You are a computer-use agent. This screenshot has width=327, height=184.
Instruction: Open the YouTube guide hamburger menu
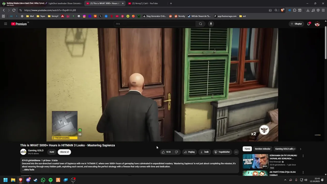click(x=6, y=24)
